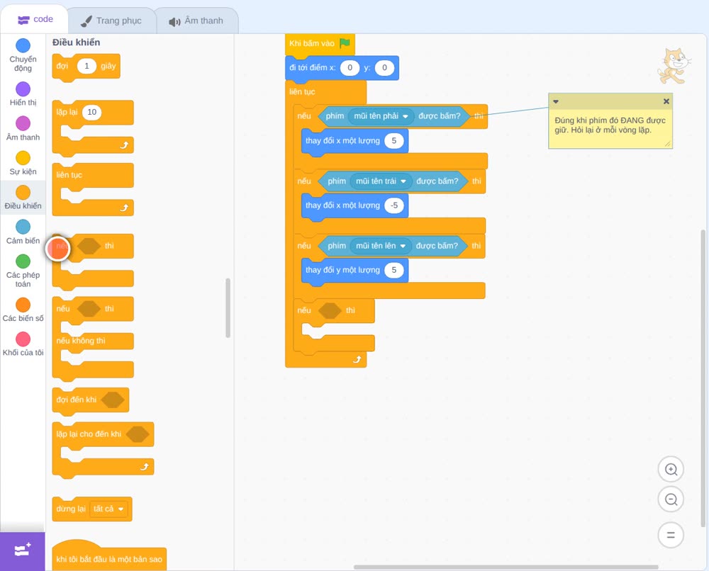Open the mũi tên phải key dropdown
The height and width of the screenshot is (571, 709).
(x=381, y=116)
